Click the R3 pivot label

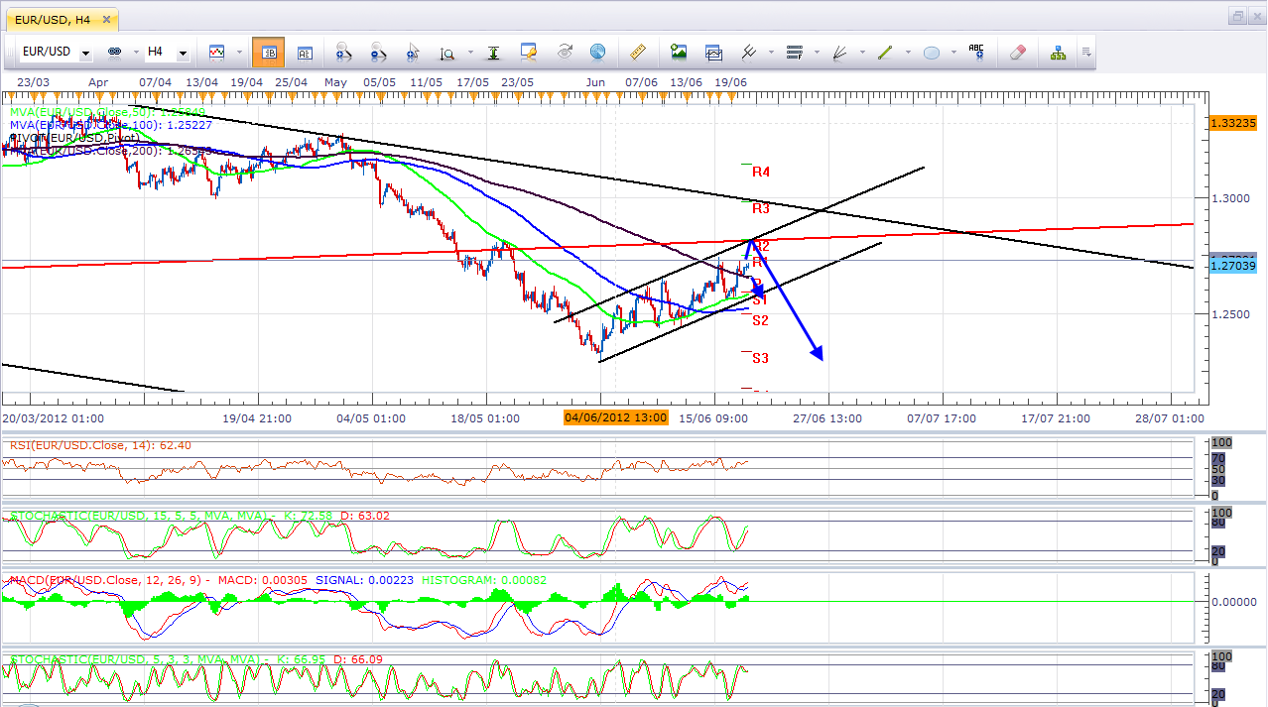click(x=761, y=208)
